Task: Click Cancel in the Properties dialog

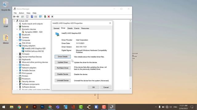Action: click(x=106, y=87)
